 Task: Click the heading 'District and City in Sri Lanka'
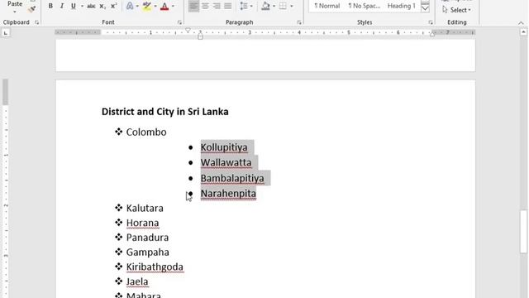(165, 112)
